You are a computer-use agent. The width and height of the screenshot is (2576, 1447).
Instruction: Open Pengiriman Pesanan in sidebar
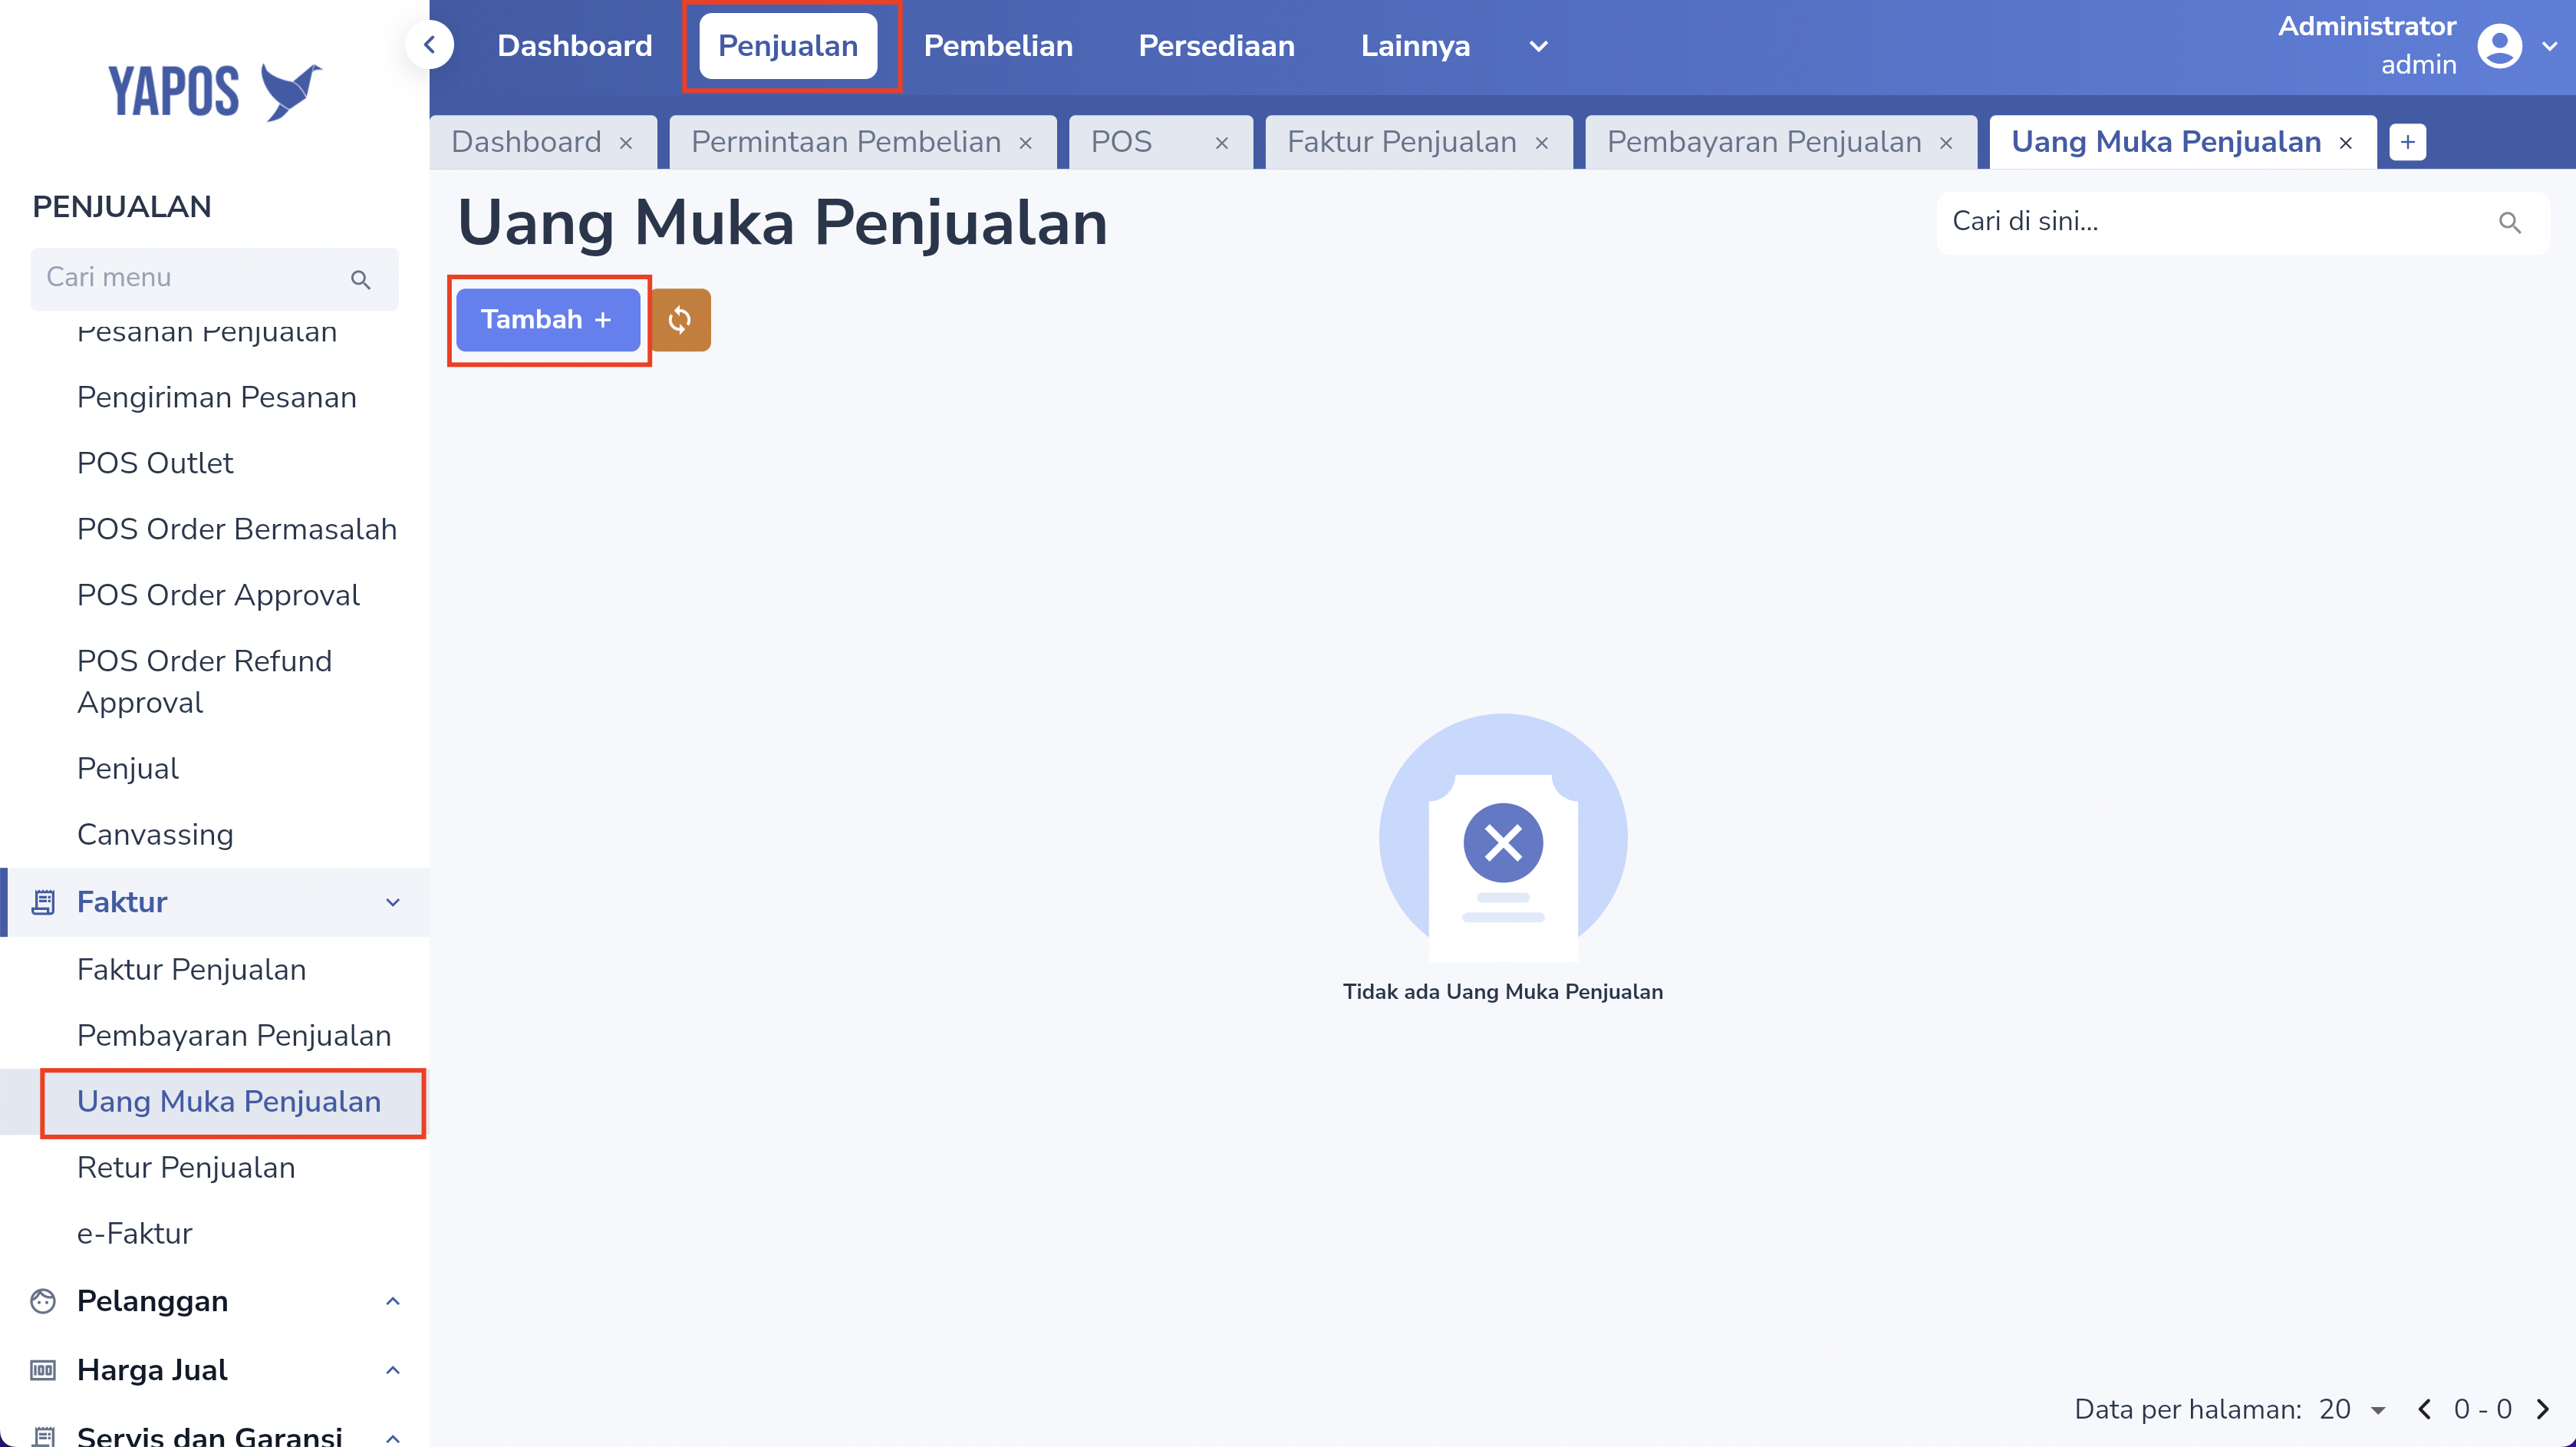tap(217, 397)
